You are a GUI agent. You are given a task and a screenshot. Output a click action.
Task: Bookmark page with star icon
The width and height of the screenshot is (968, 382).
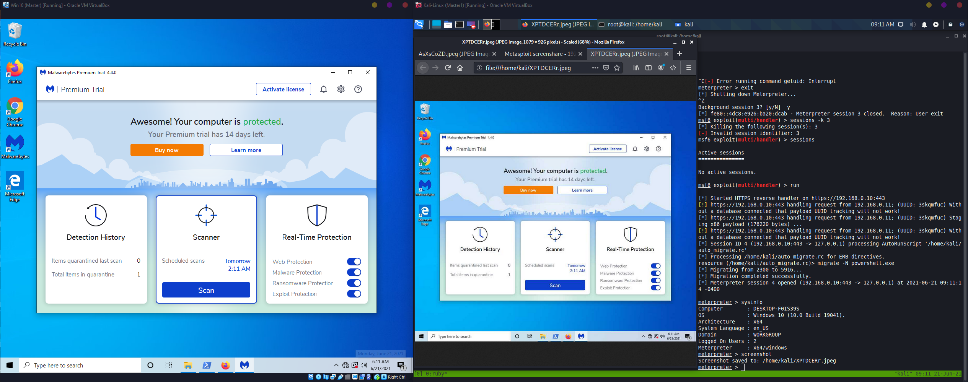click(x=617, y=68)
